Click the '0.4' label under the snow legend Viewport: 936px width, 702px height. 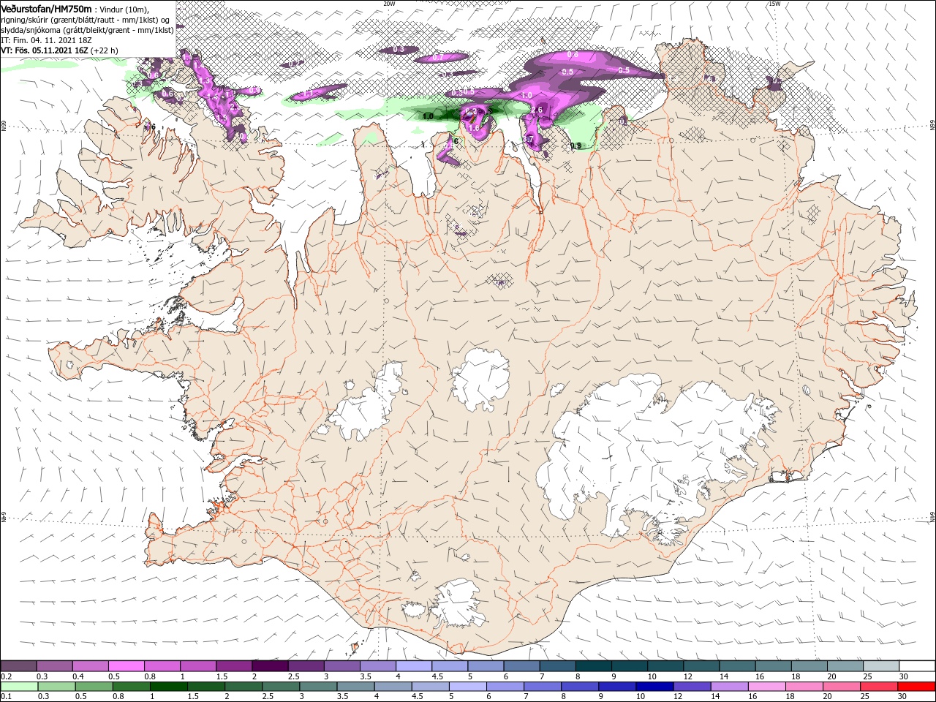(x=78, y=676)
